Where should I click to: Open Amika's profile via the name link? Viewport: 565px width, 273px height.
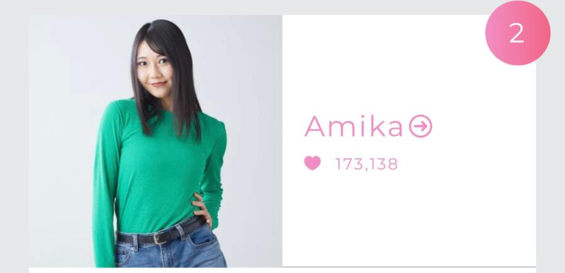point(353,126)
